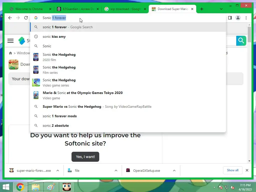Close the E2Guardian tab

tap(98, 9)
